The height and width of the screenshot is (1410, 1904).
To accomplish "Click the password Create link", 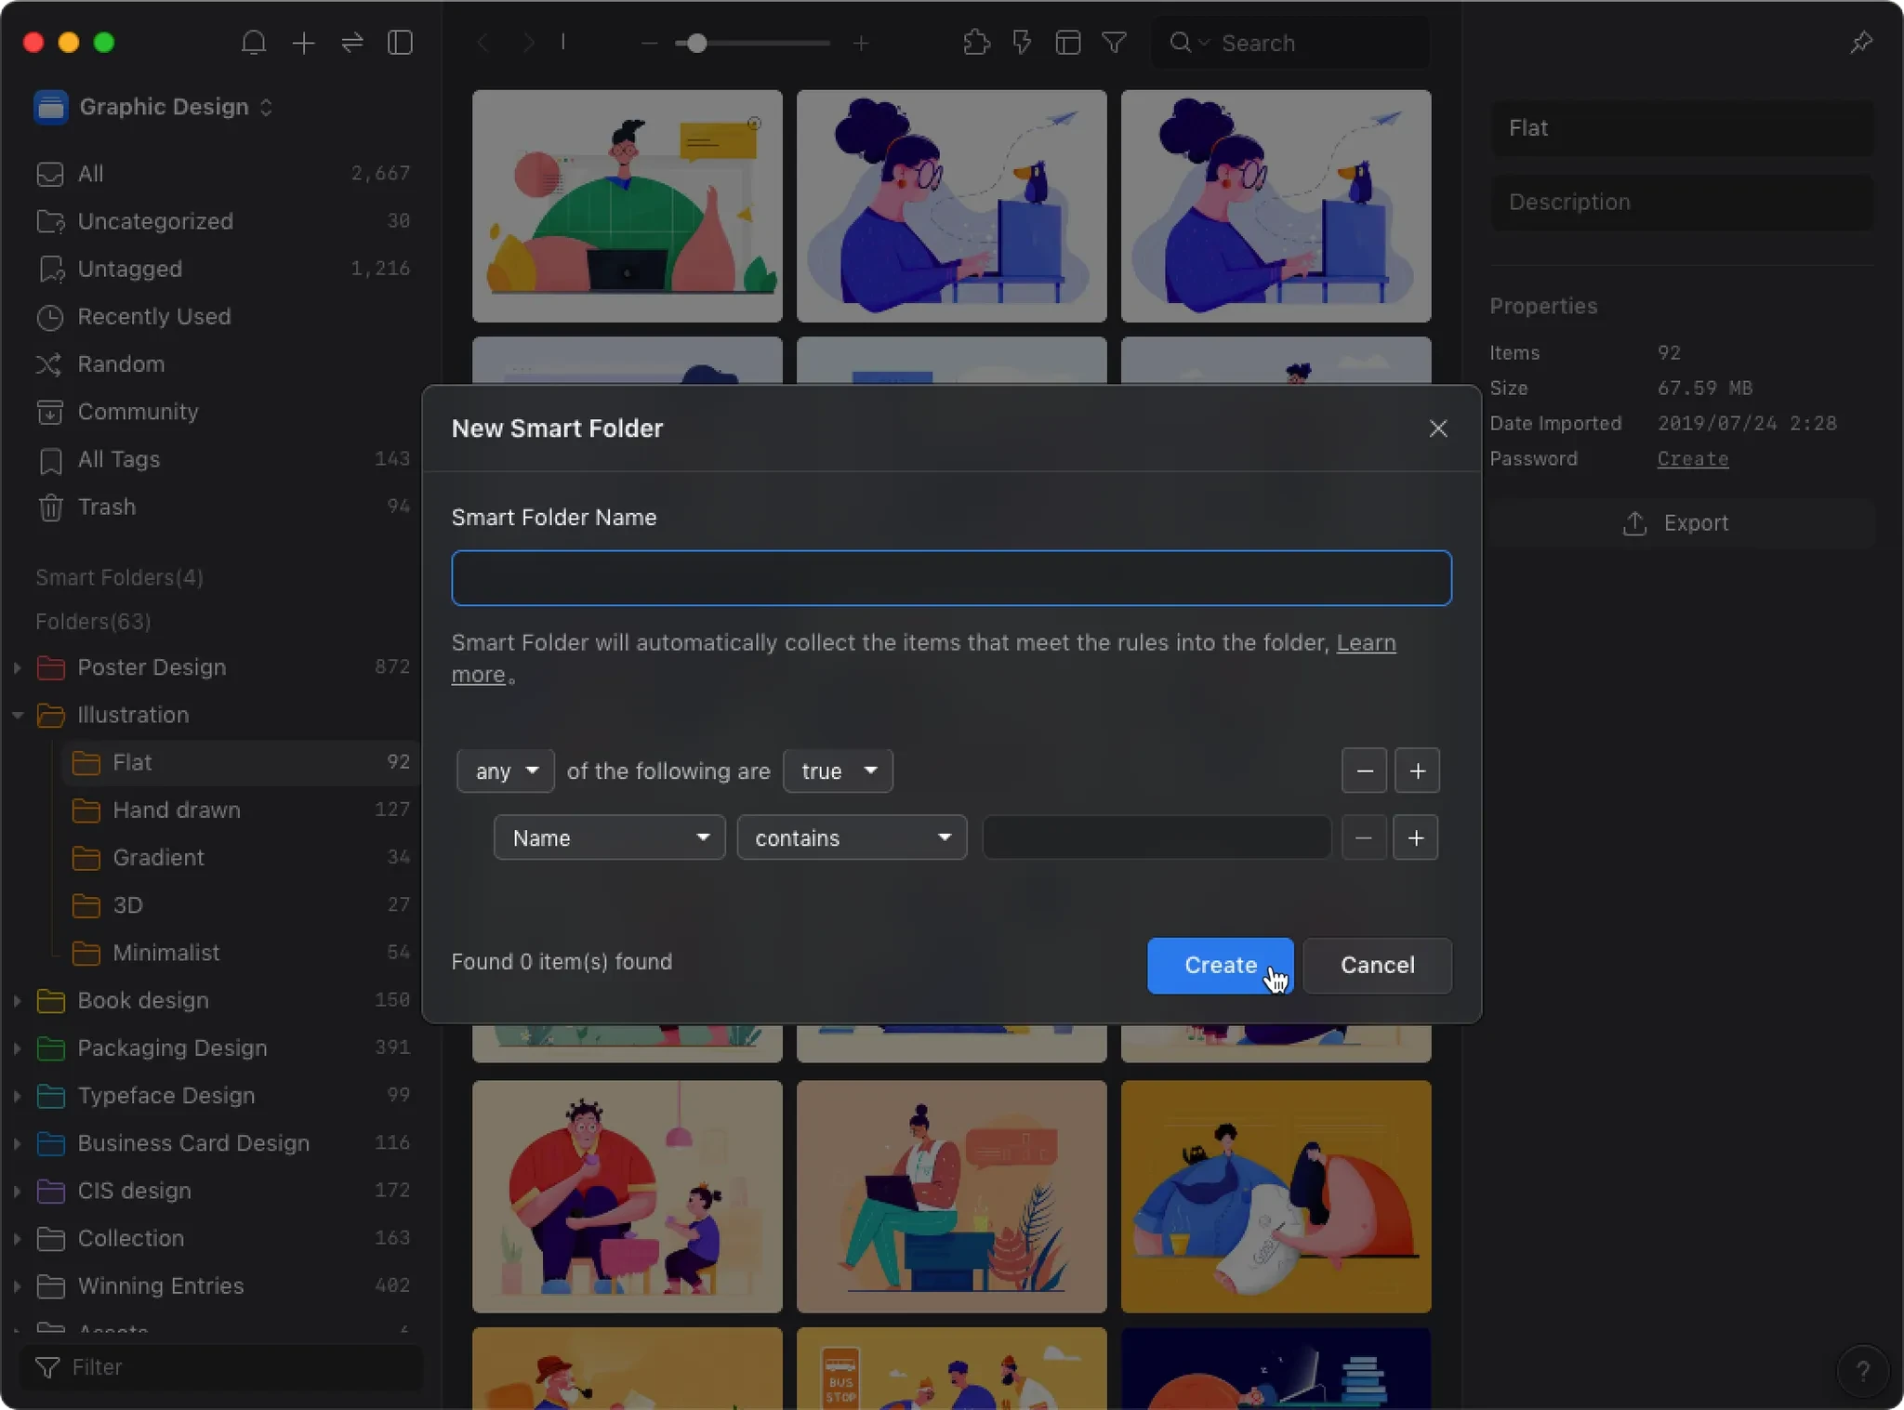I will pos(1692,459).
